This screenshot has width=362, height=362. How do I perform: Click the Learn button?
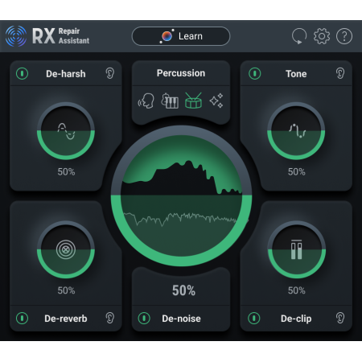pos(181,36)
